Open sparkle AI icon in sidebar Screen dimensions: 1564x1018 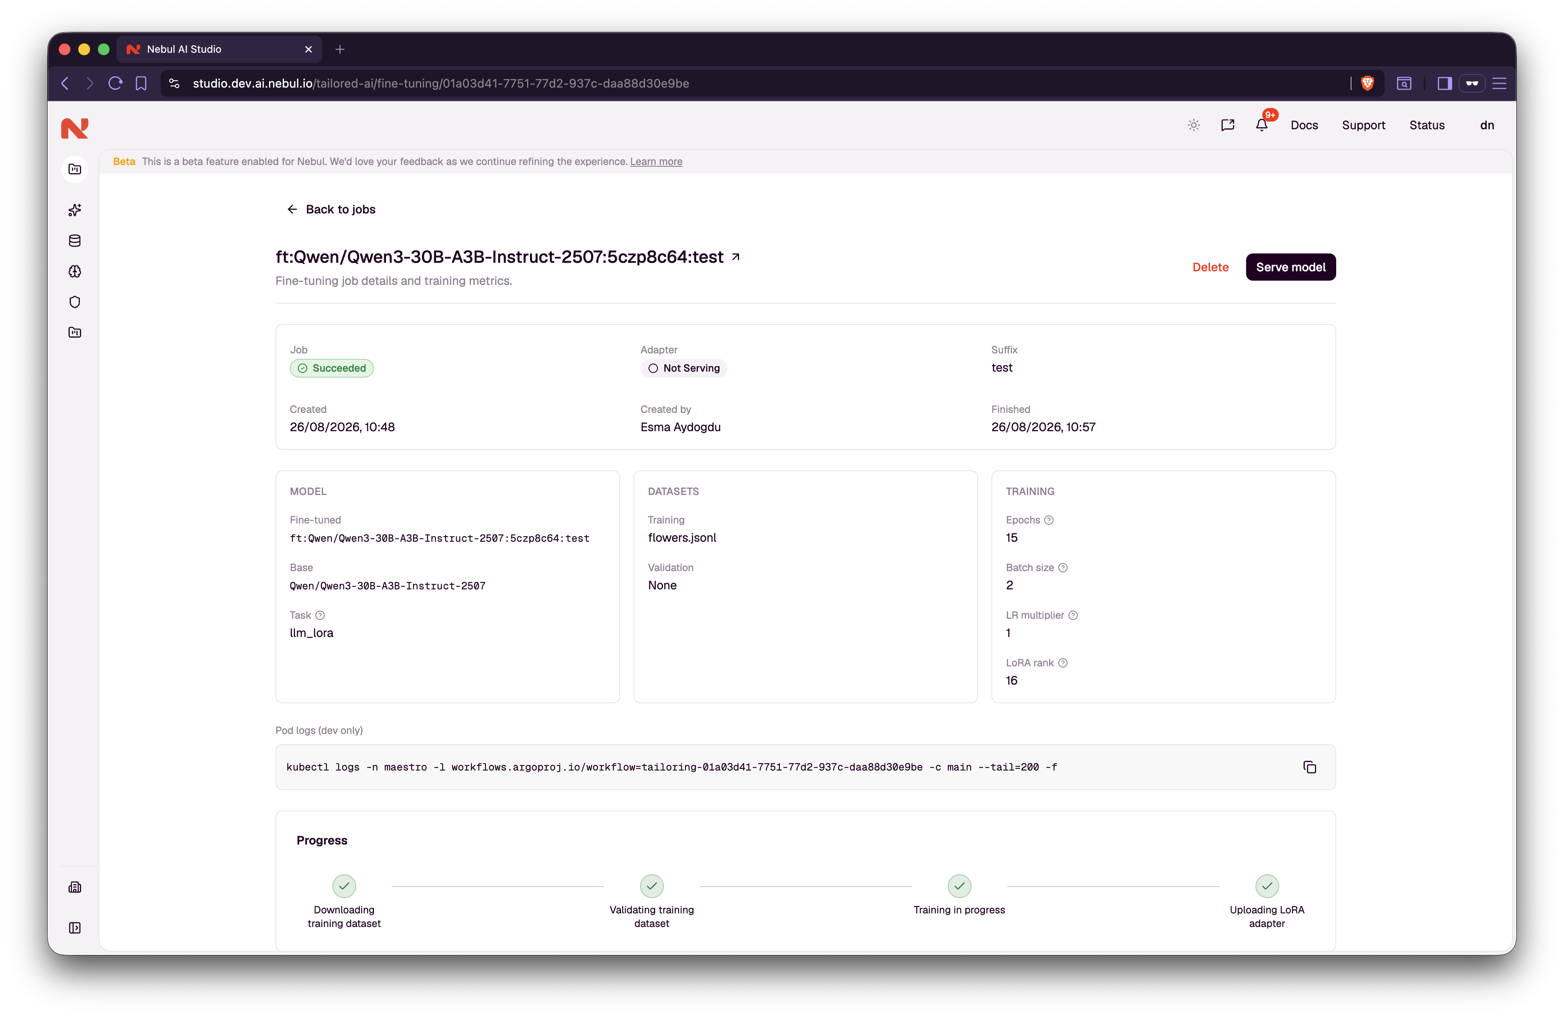(75, 210)
